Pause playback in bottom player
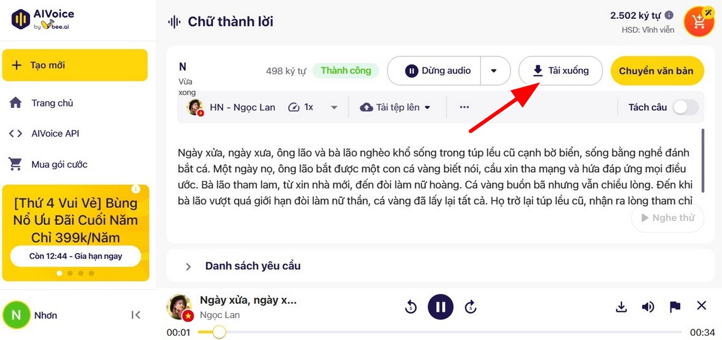The height and width of the screenshot is (340, 722). 441,306
